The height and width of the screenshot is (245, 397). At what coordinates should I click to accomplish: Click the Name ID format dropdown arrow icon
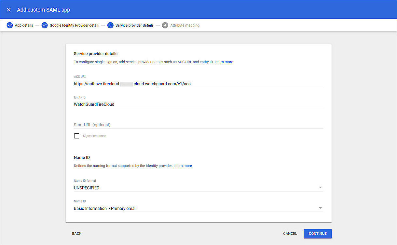320,187
